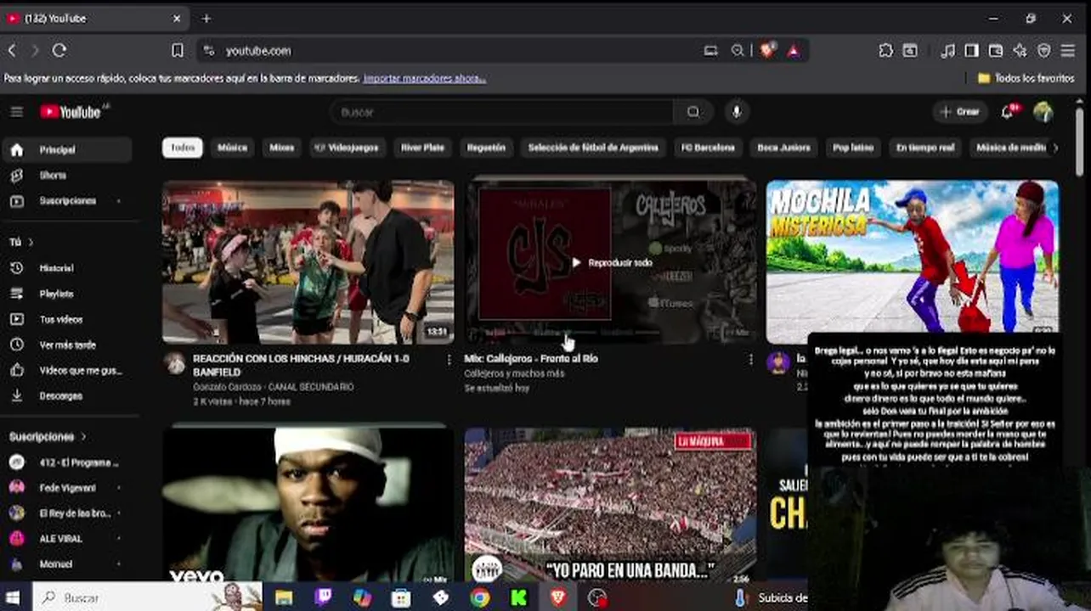
Task: Open Twitch from the taskbar
Action: [x=323, y=597]
